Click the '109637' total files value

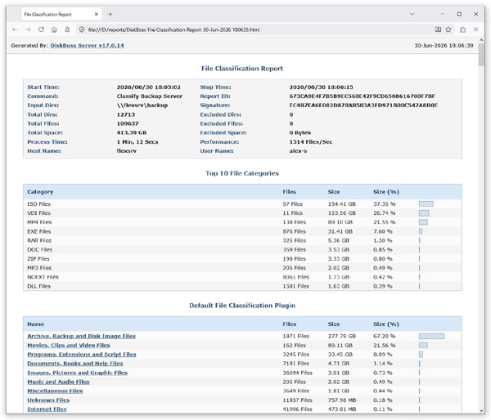(128, 123)
